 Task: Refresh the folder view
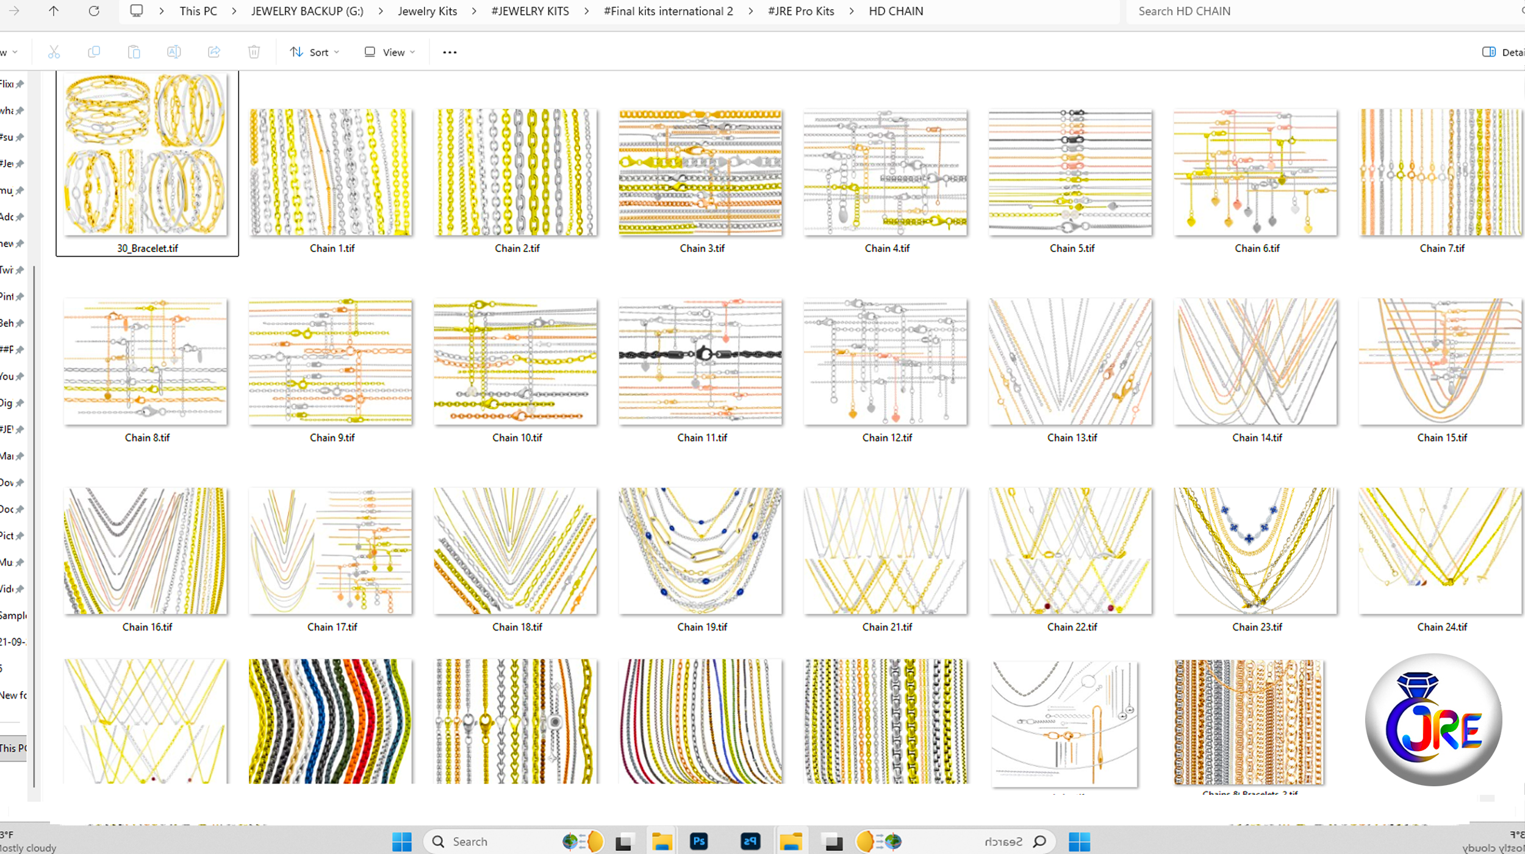(x=94, y=11)
